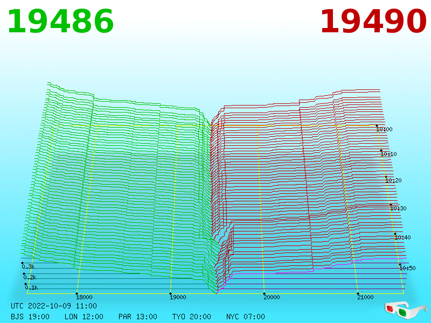The height and width of the screenshot is (323, 431).
Task: Click the green bid price 19486
Action: coord(60,22)
